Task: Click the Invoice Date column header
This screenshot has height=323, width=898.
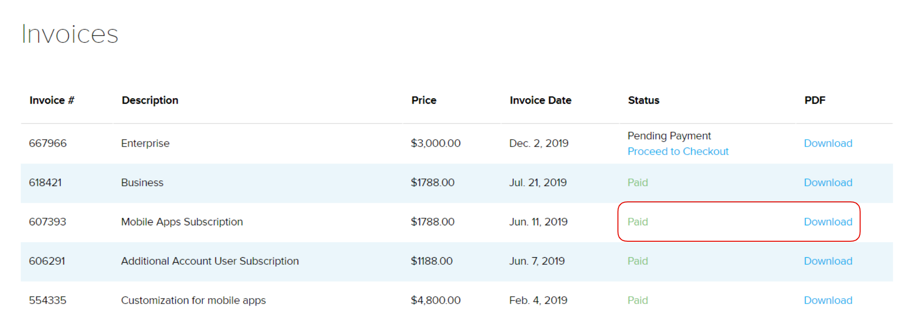Action: point(540,100)
